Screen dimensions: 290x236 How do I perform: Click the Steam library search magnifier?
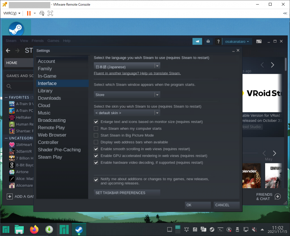9,86
